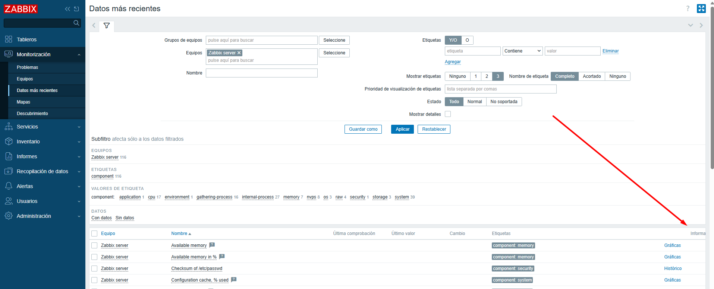This screenshot has height=289, width=714.
Task: Click the Zabbix logo
Action: (21, 9)
